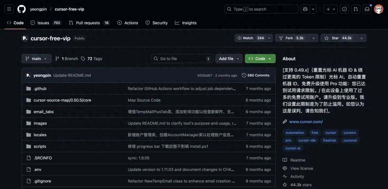Select the cursors topic tag
Viewport: 388px width, 189px height.
click(x=350, y=133)
